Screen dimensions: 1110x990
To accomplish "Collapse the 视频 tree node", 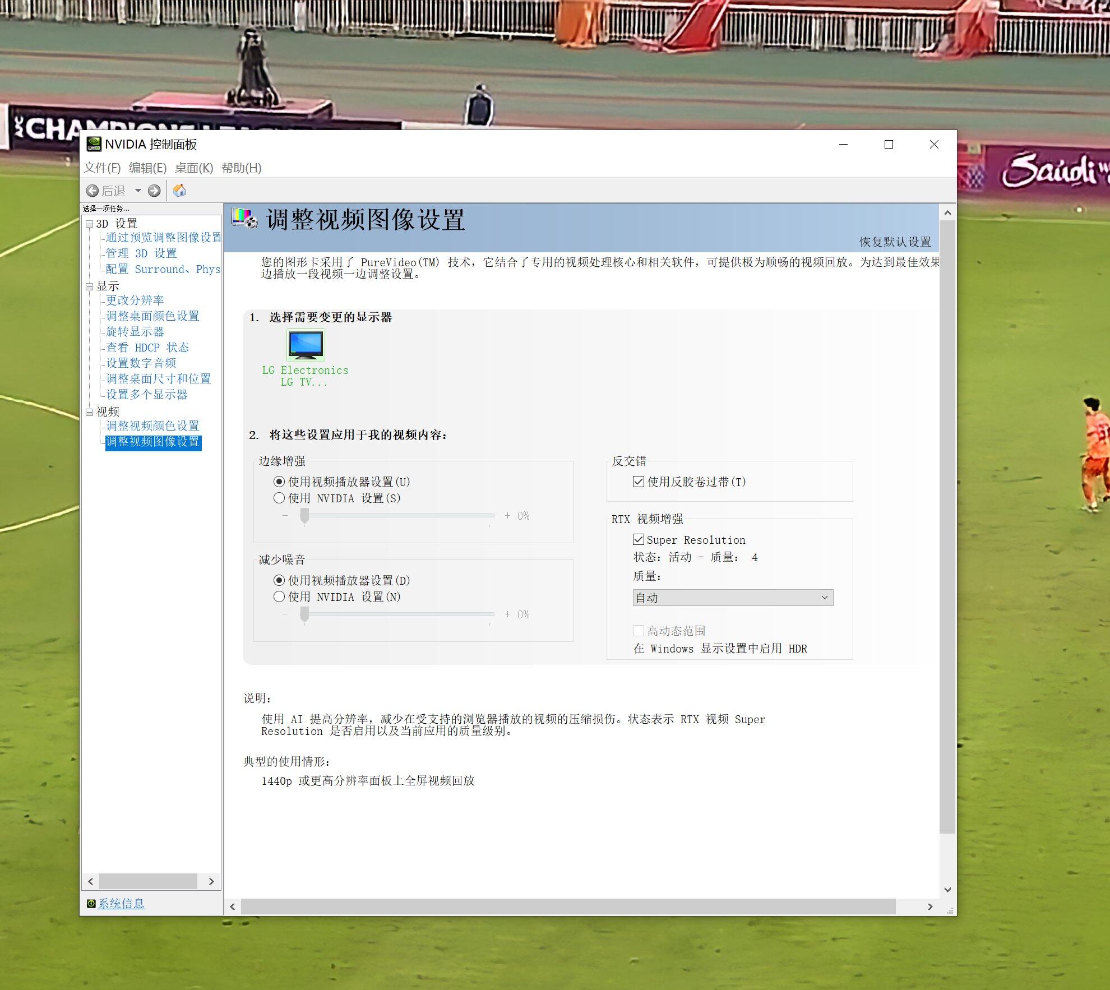I will [89, 412].
